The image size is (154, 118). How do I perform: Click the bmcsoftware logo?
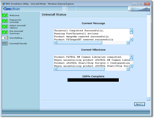coord(11,9)
